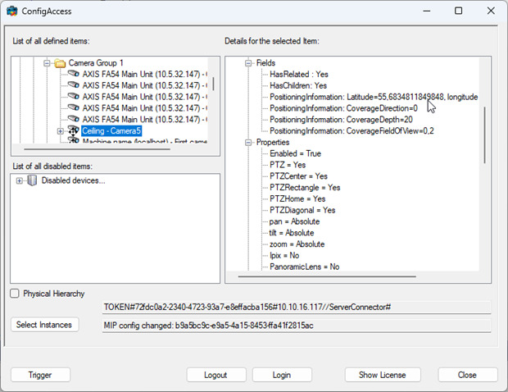This screenshot has height=392, width=508.
Task: Enable the Physical Hierarchy checkbox
Action: coord(15,294)
